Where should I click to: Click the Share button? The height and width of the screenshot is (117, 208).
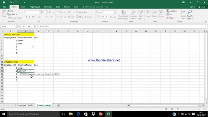click(201, 7)
